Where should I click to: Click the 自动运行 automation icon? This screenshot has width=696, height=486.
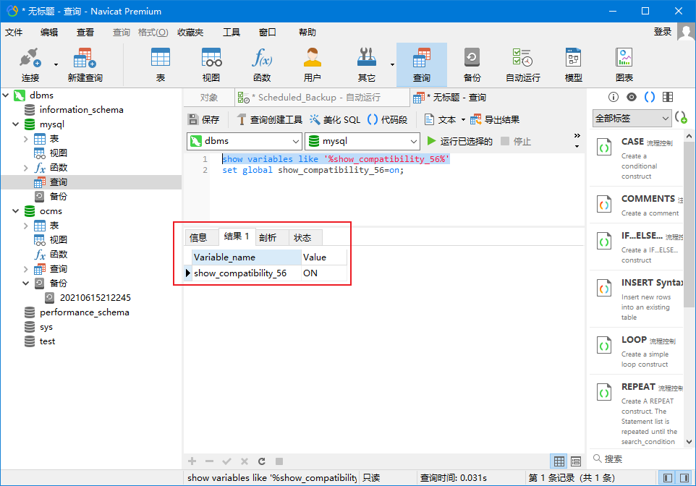[522, 65]
